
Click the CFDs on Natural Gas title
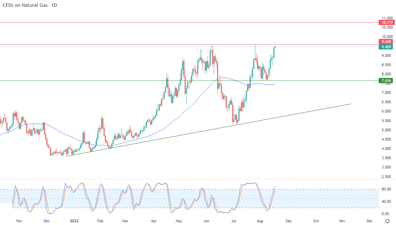(x=26, y=5)
